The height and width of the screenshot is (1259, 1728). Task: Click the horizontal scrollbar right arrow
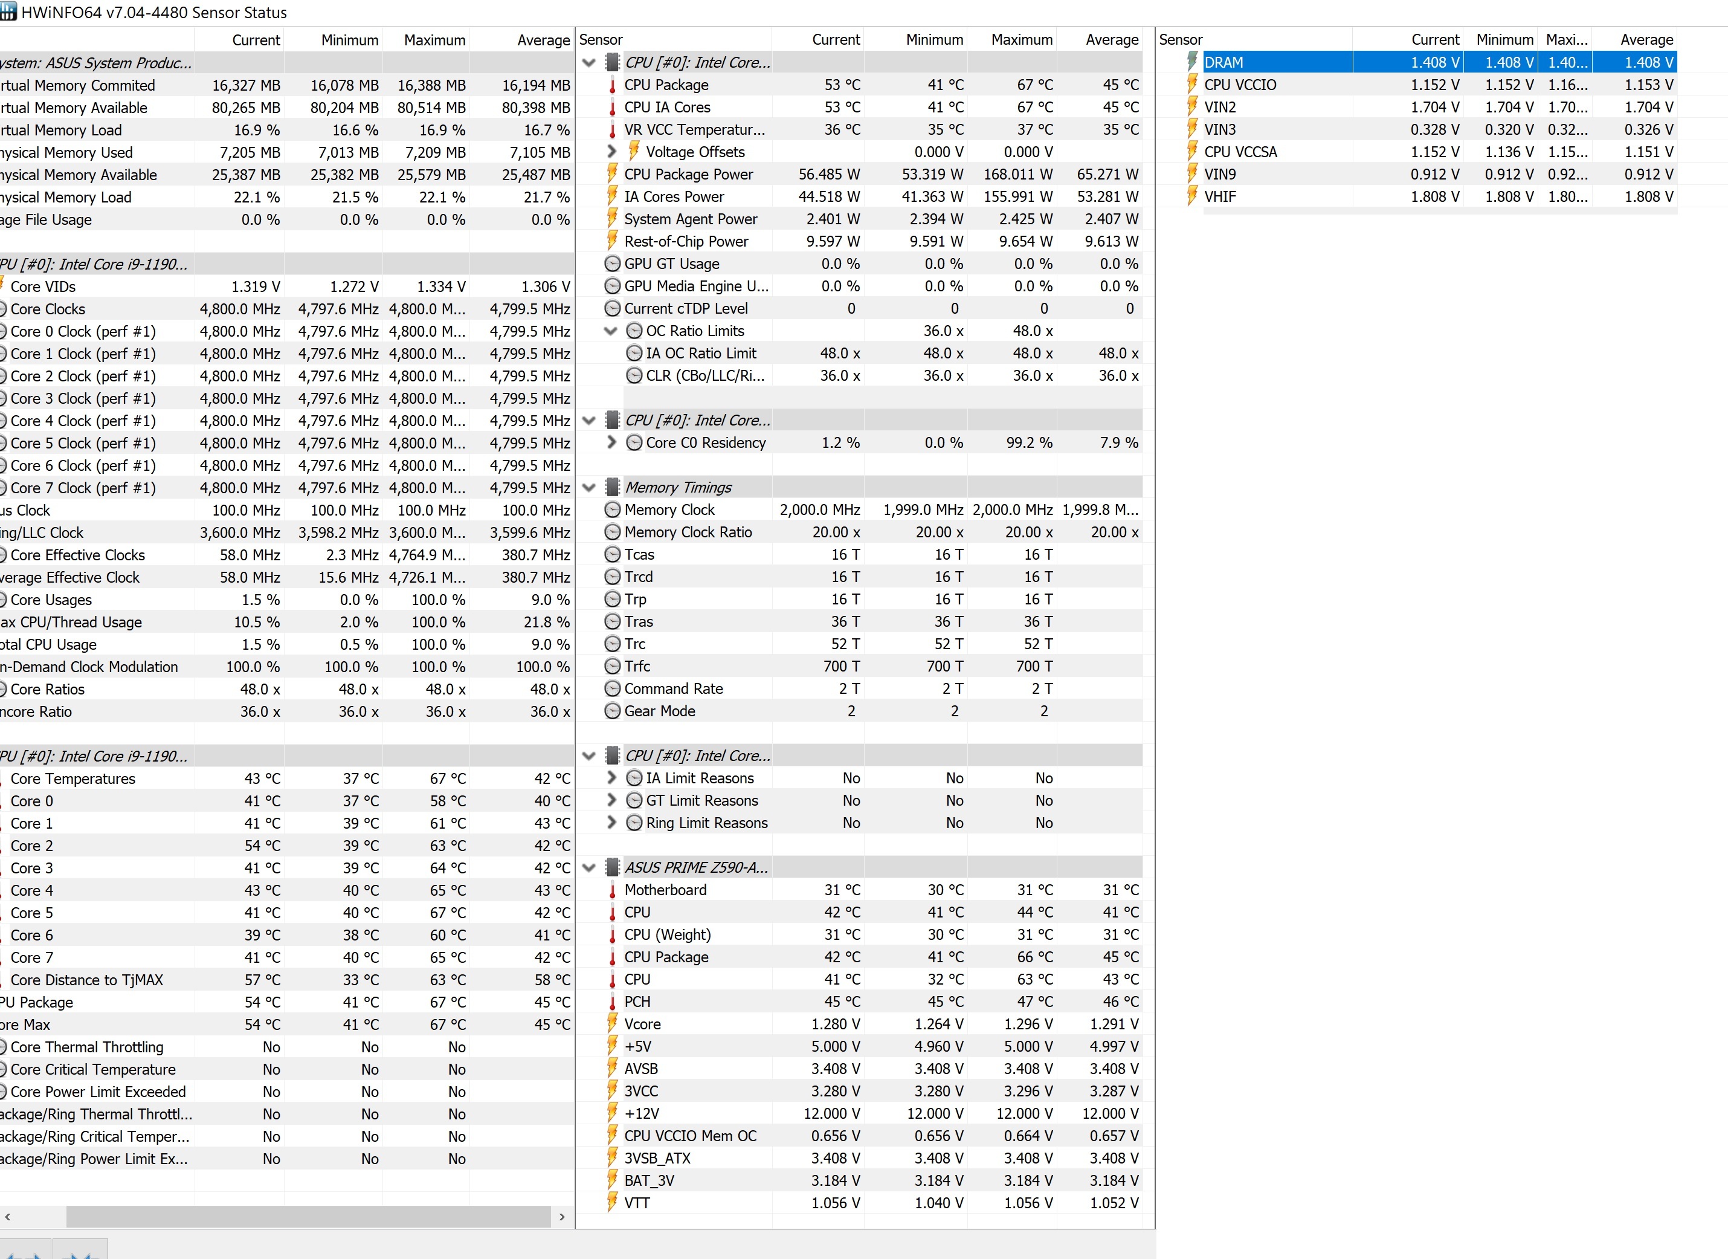point(563,1216)
